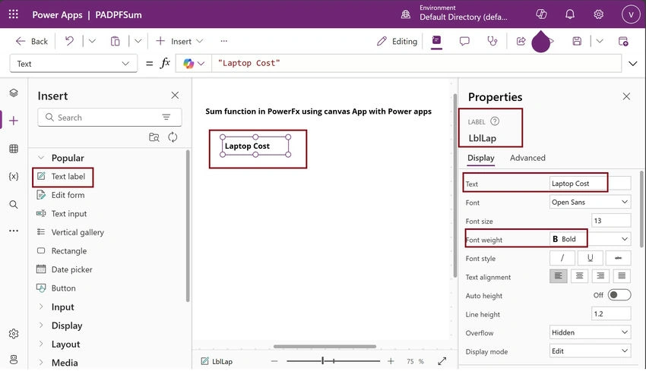Screen dimensions: 646x371
Task: Collapse the Popular section
Action: click(x=41, y=158)
